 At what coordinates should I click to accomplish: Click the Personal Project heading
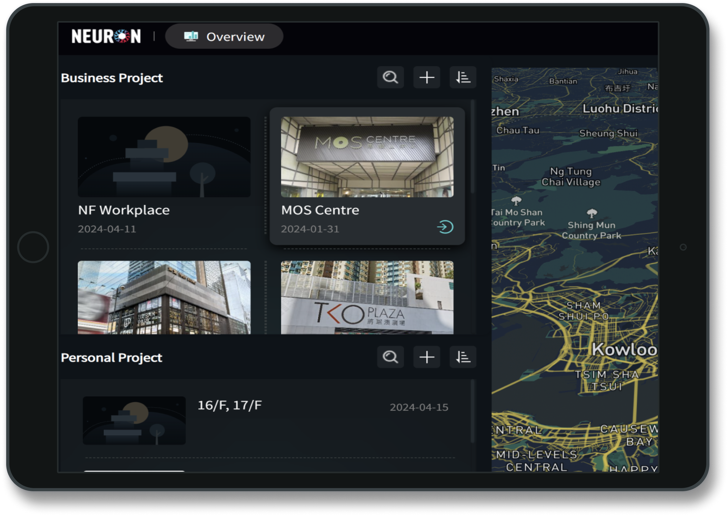pos(112,357)
